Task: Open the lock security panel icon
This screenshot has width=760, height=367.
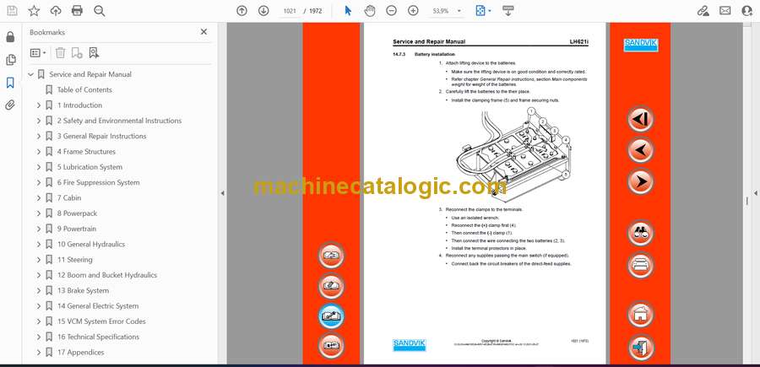Action: click(10, 37)
